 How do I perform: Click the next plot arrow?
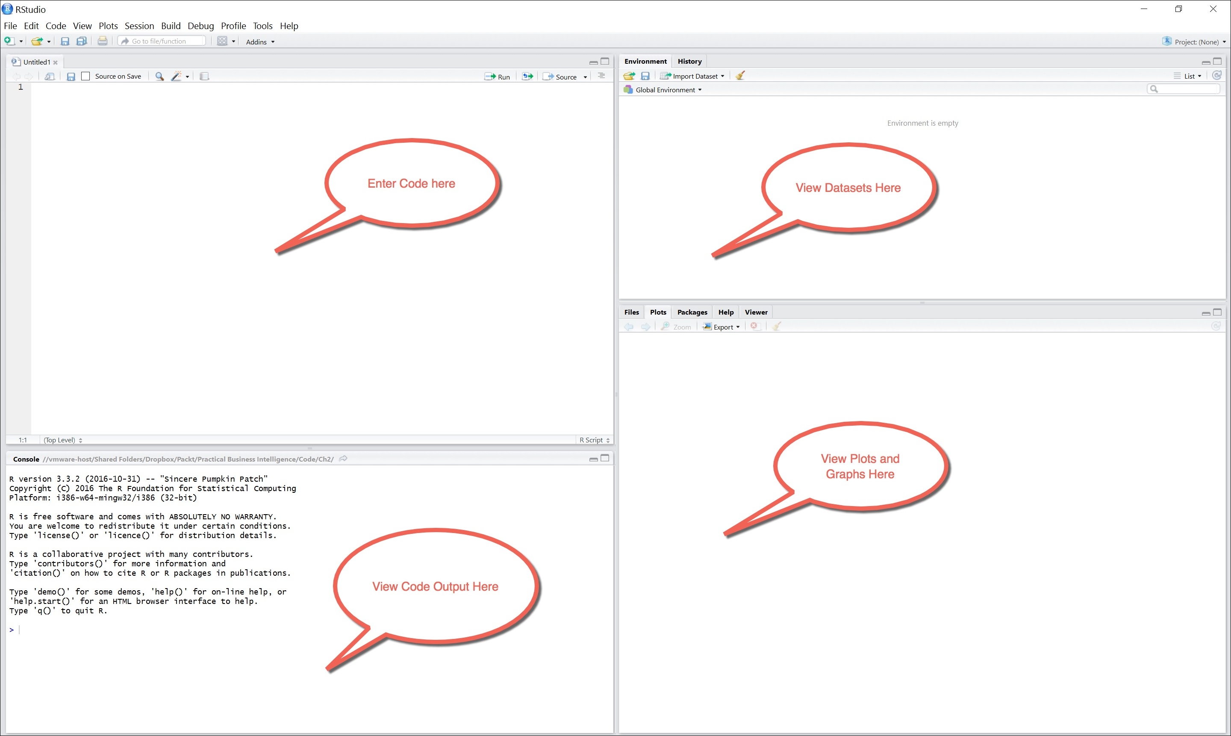646,327
